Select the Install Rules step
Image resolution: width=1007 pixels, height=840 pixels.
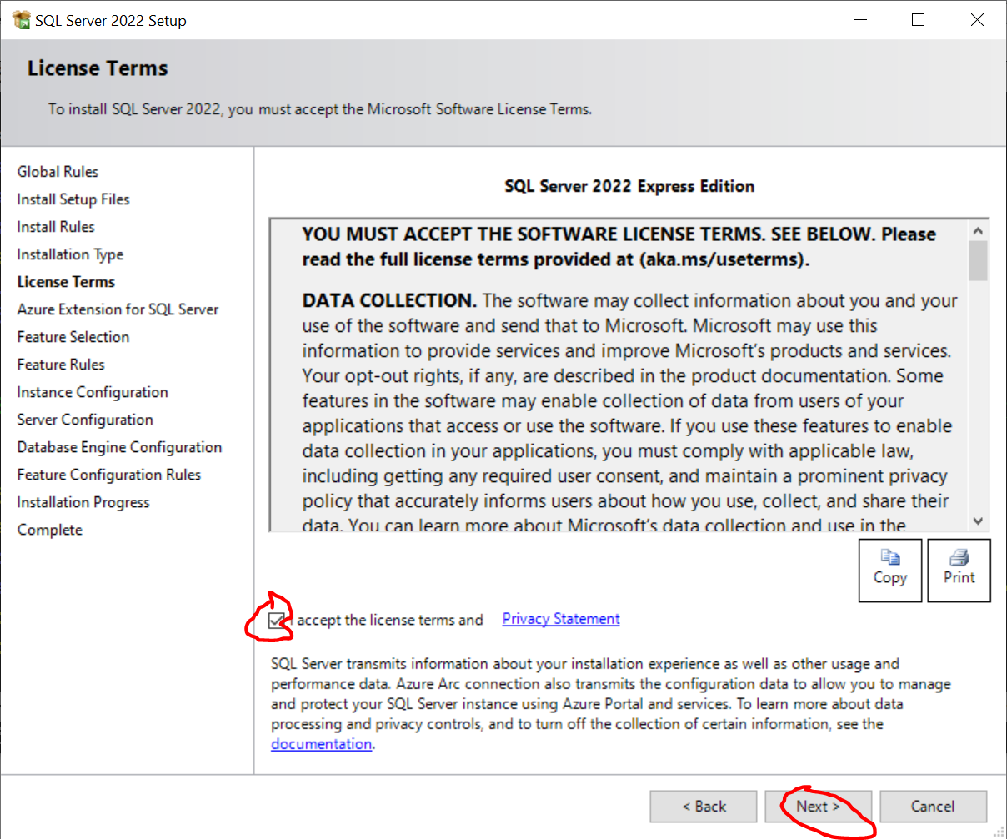pyautogui.click(x=56, y=227)
